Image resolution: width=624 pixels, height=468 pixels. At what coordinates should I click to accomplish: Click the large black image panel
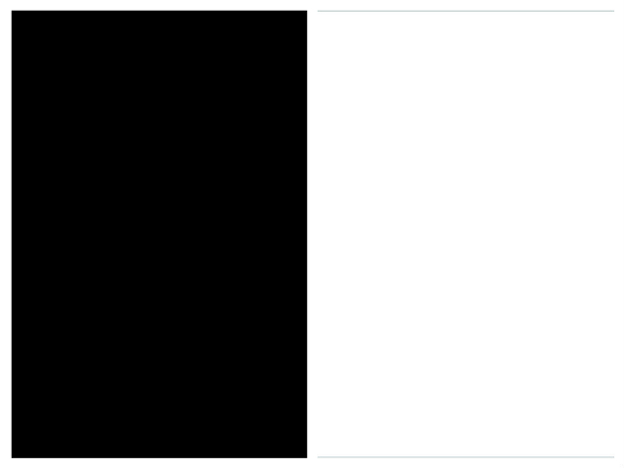tap(159, 234)
